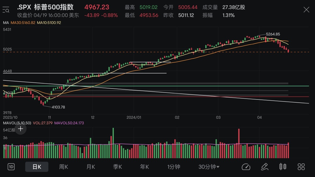Open the stock search list icon
Image resolution: width=315 pixels, height=177 pixels.
click(6, 10)
